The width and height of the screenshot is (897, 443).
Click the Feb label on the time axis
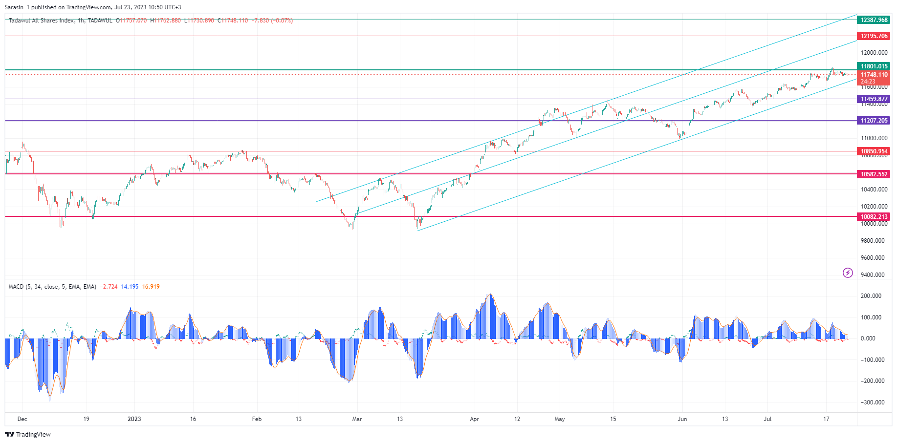tap(257, 419)
